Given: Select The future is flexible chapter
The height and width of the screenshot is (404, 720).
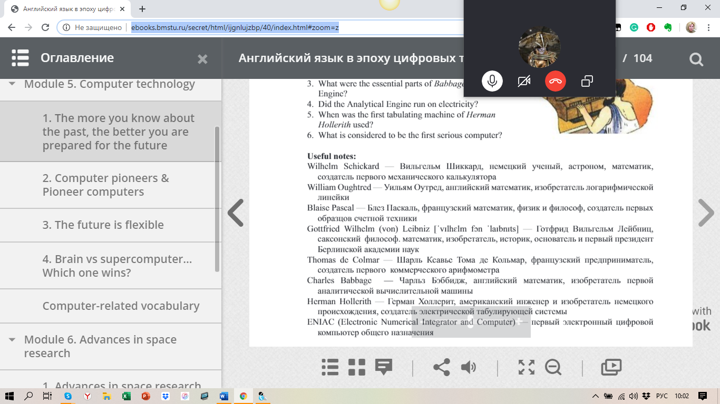Looking at the screenshot, I should point(103,225).
